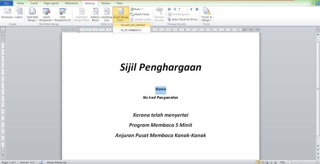
Task: Select Web Layout view
Action: 267,162
